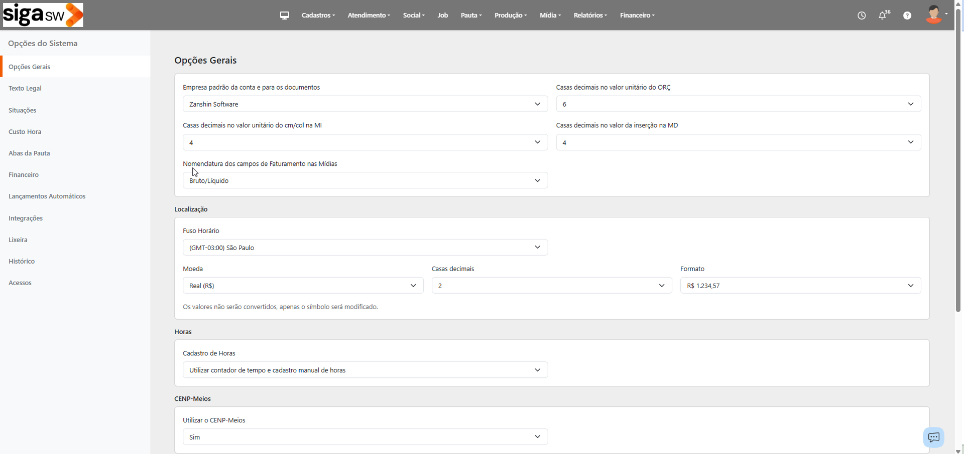The height and width of the screenshot is (454, 964).
Task: Open the Utilizar o CENP-Meios dropdown
Action: point(365,437)
